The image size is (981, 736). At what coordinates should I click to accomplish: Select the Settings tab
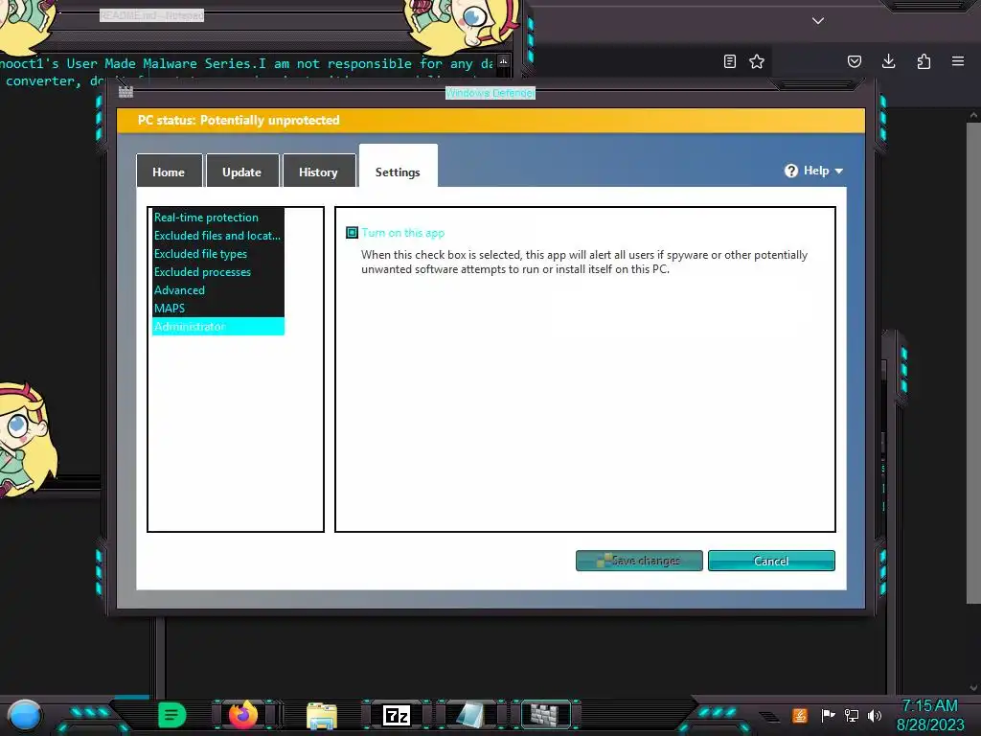[398, 167]
